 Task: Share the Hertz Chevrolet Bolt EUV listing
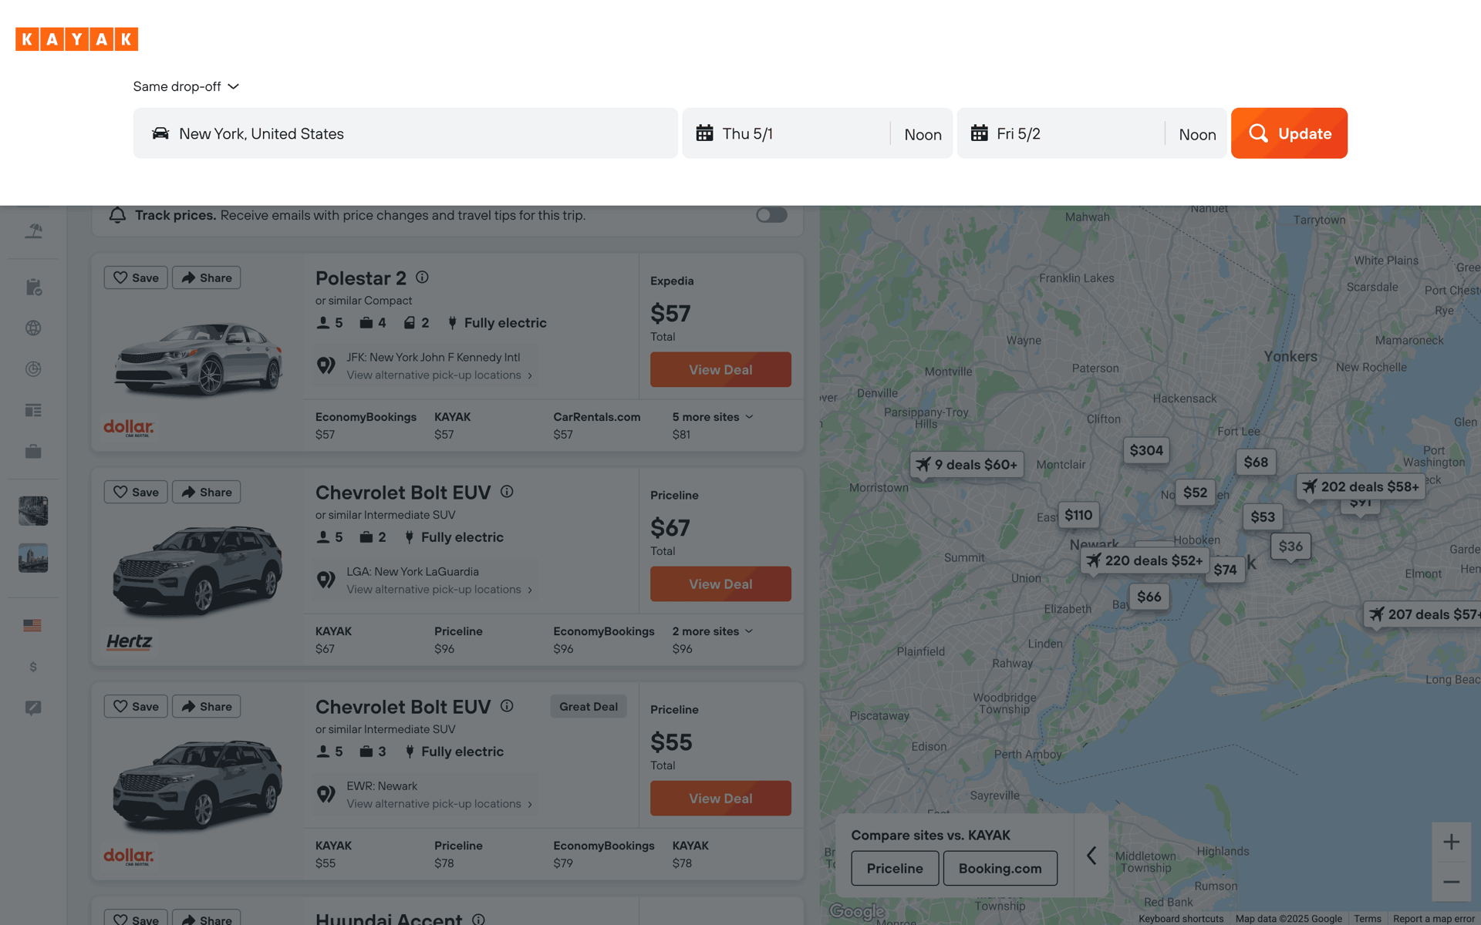coord(206,492)
